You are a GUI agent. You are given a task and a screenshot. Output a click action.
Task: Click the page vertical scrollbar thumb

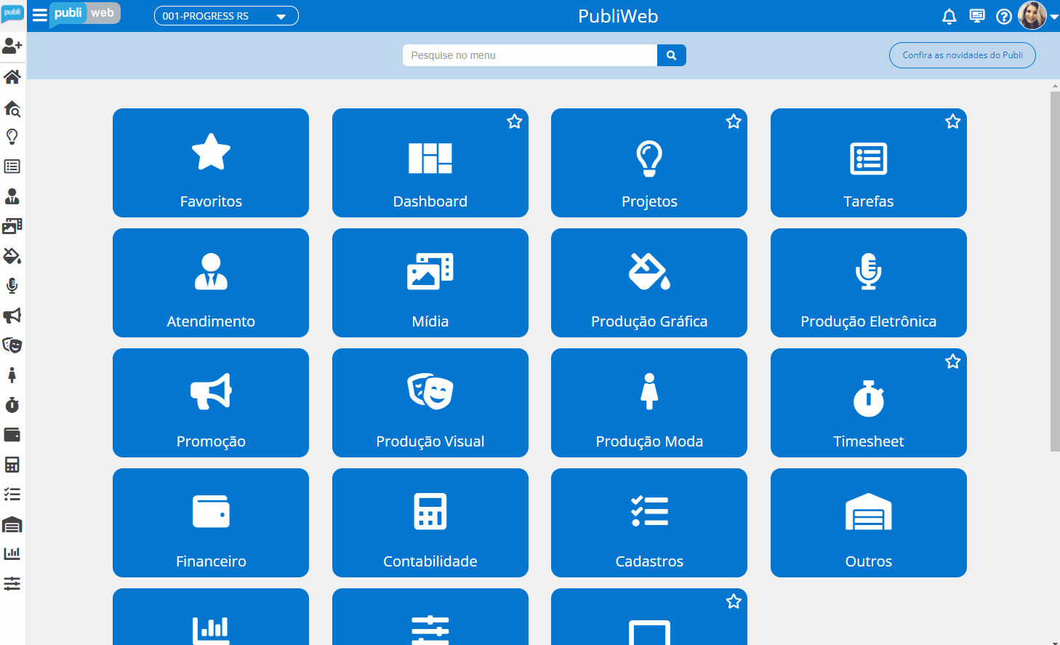coord(1055,271)
